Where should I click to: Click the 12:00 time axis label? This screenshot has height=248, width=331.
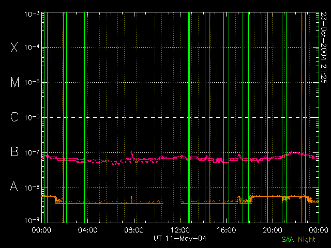tap(180, 230)
